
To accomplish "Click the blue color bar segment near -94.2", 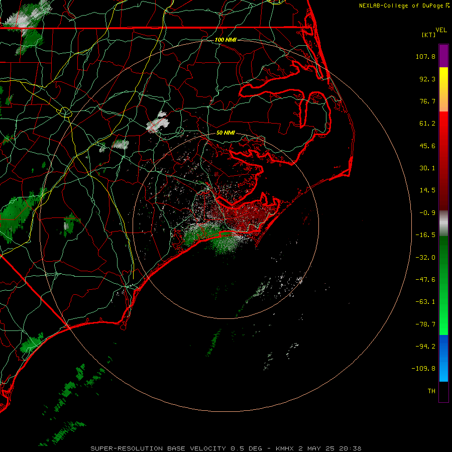I will tap(443, 346).
